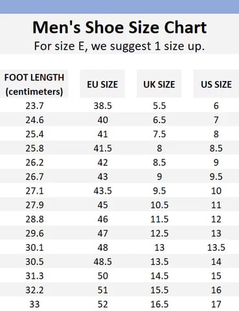Click foot length cell 23.7

coord(34,106)
